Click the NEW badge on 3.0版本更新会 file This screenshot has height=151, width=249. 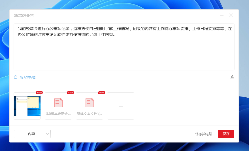[x=70, y=93]
